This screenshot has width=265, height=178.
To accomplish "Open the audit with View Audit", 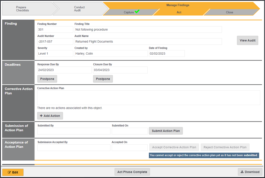I will click(247, 41).
